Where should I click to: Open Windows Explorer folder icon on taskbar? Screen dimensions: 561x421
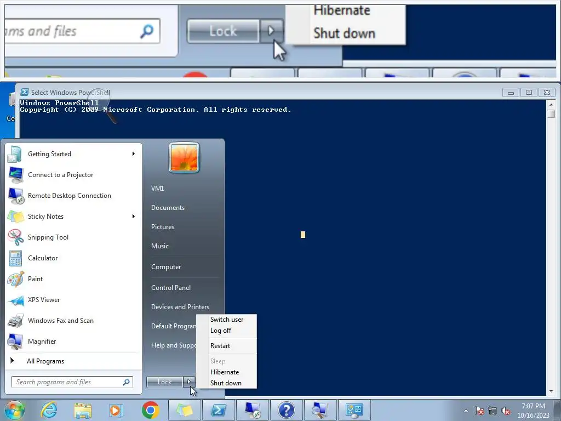(x=83, y=410)
